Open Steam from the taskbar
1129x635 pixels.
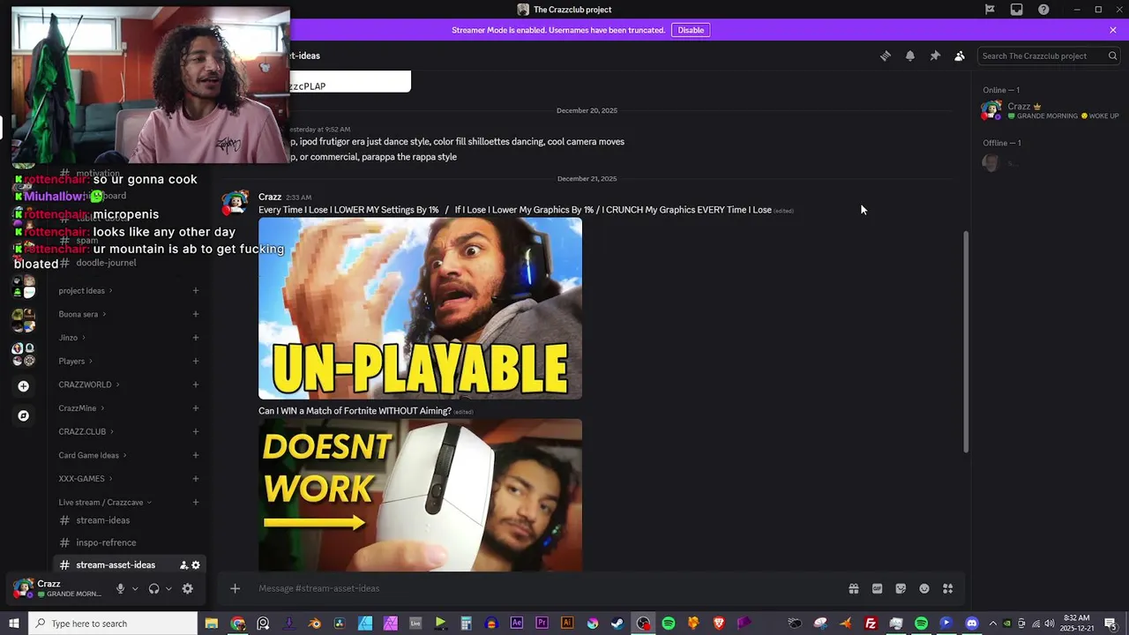pyautogui.click(x=617, y=624)
